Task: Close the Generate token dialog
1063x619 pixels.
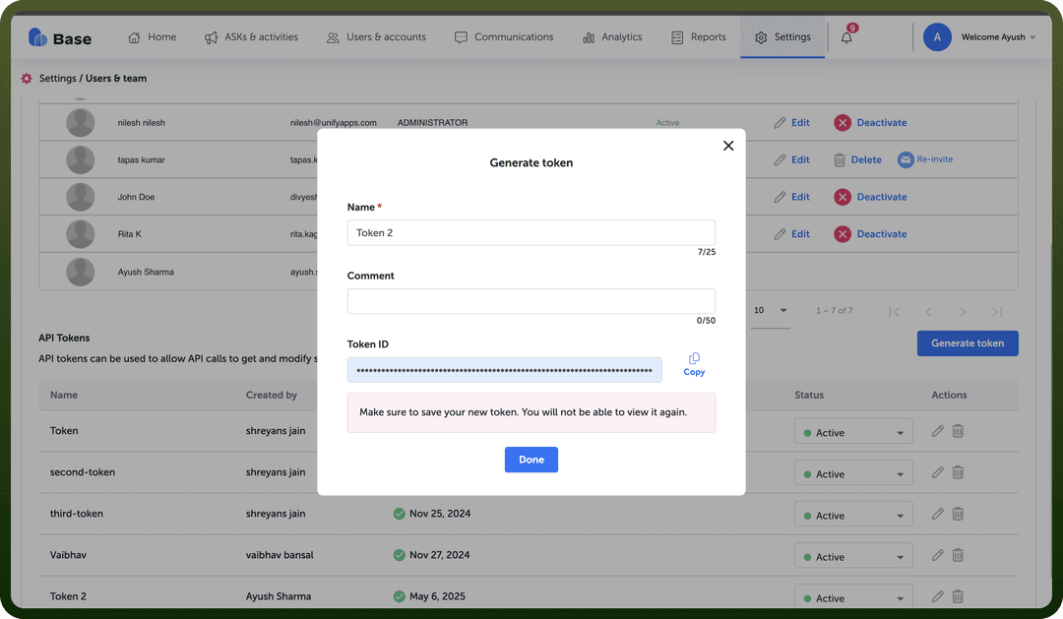Action: point(728,146)
